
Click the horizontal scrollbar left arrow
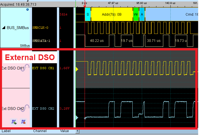click(77, 131)
